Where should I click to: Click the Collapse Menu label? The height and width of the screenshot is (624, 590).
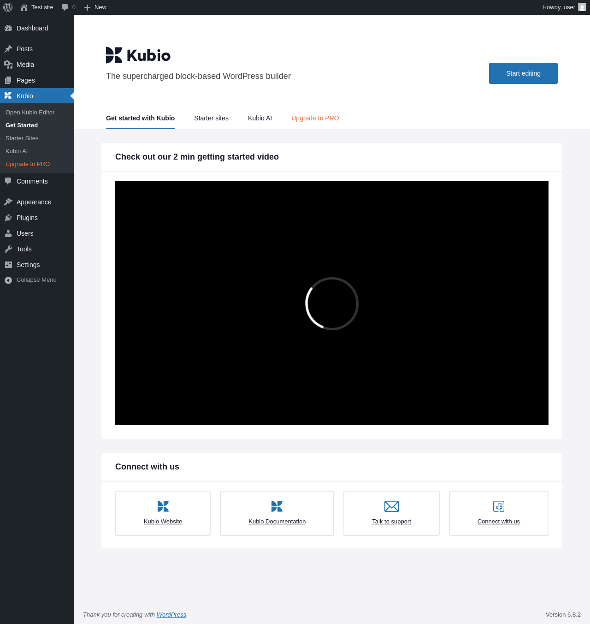tap(36, 280)
